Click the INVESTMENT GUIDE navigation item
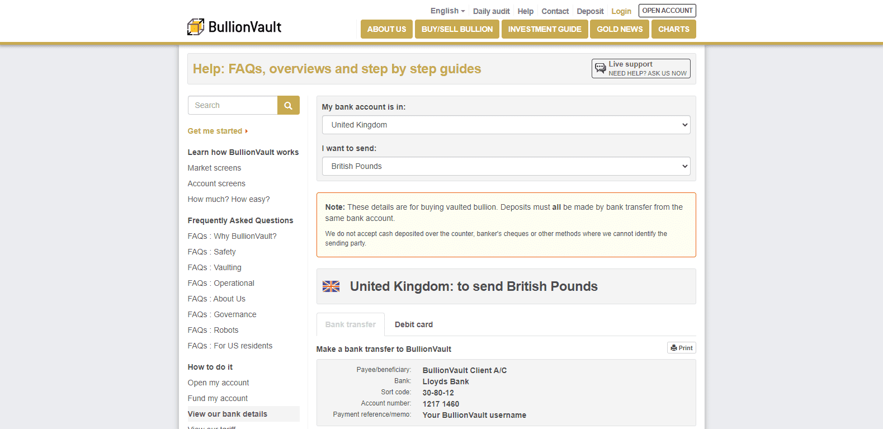This screenshot has width=883, height=429. [x=544, y=29]
